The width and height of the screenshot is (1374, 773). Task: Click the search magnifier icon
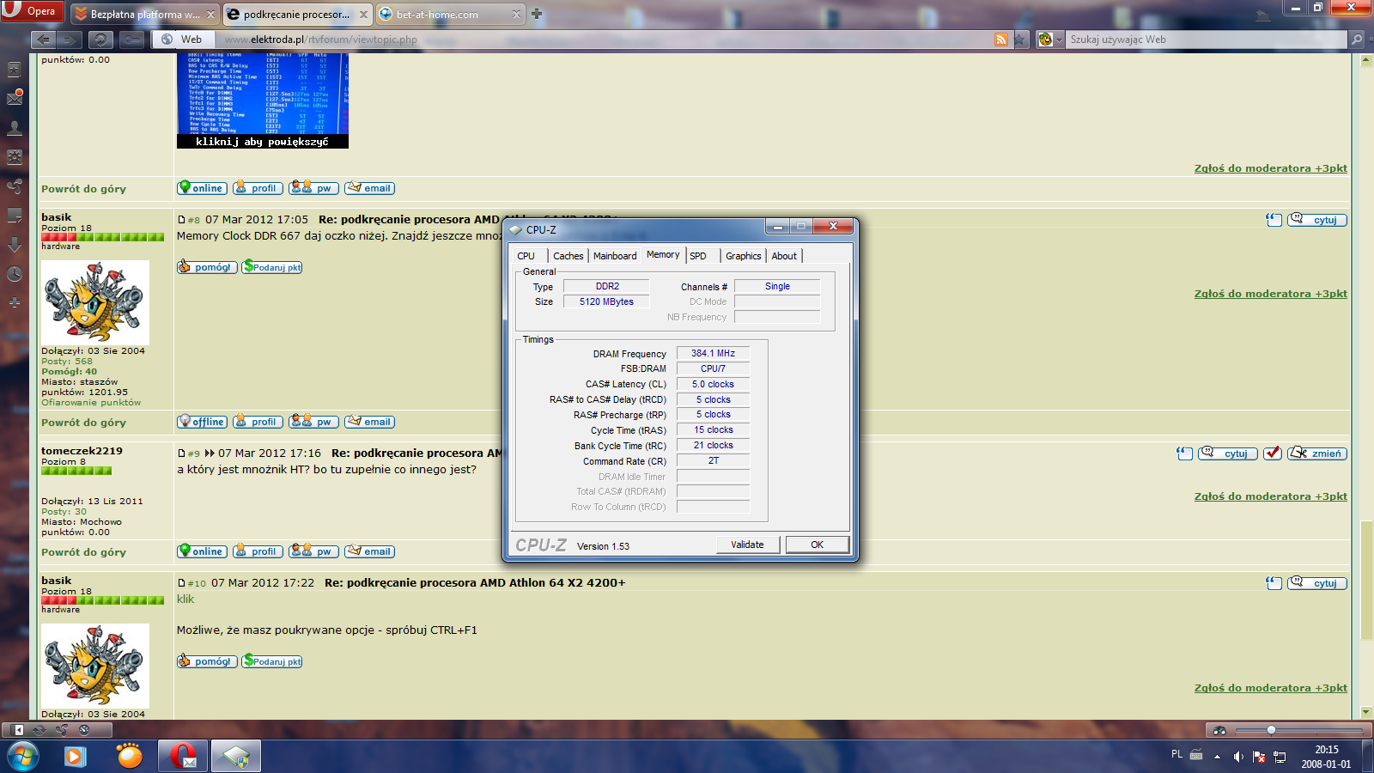(1357, 40)
